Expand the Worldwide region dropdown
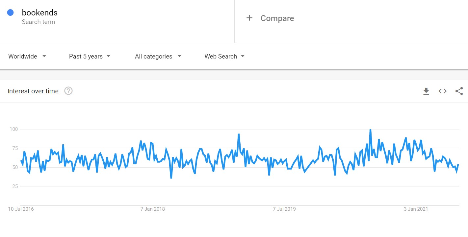468x237 pixels. coord(27,56)
